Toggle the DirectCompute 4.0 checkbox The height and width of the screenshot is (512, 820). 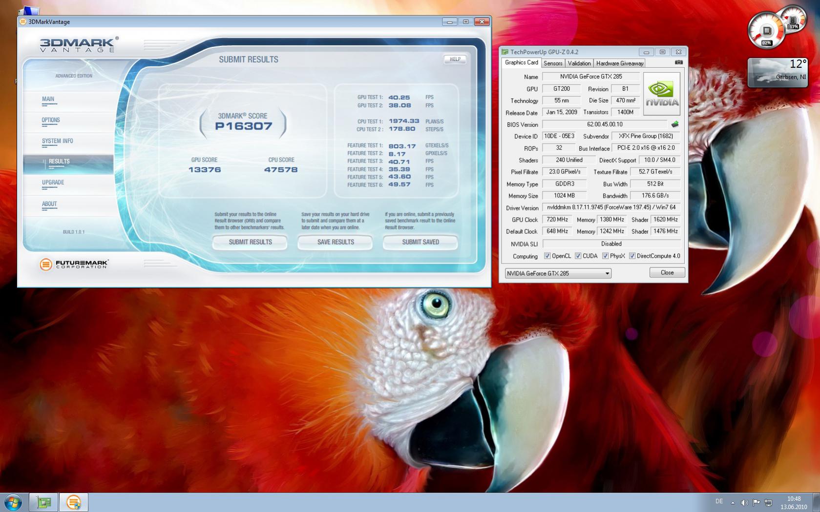click(632, 256)
